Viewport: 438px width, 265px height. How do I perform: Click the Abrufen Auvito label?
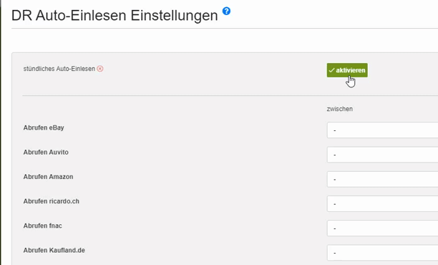pos(46,152)
